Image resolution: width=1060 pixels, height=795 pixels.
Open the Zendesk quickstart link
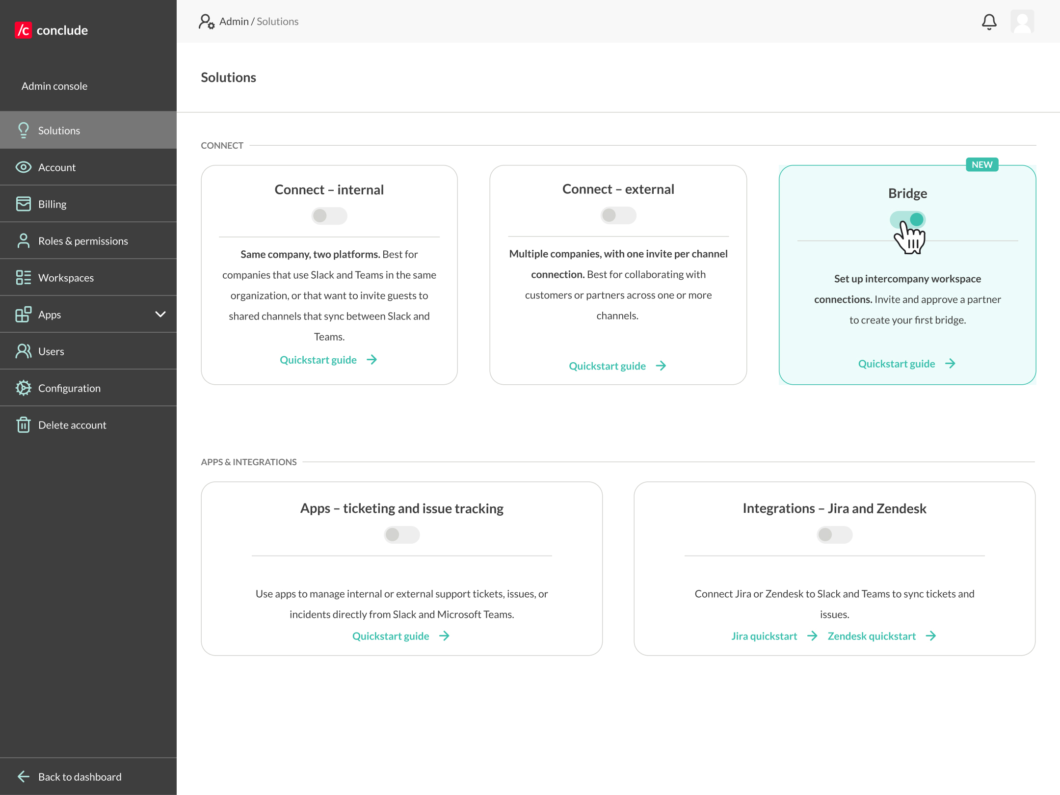882,636
